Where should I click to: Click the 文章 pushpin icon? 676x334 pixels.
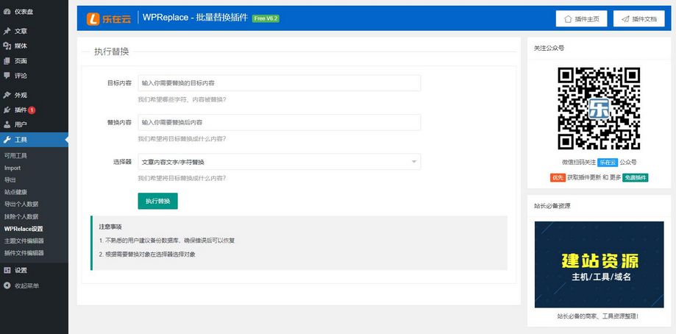click(7, 32)
